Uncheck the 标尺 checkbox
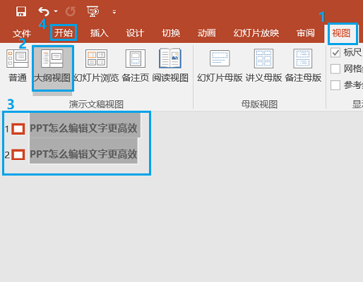 (x=335, y=53)
